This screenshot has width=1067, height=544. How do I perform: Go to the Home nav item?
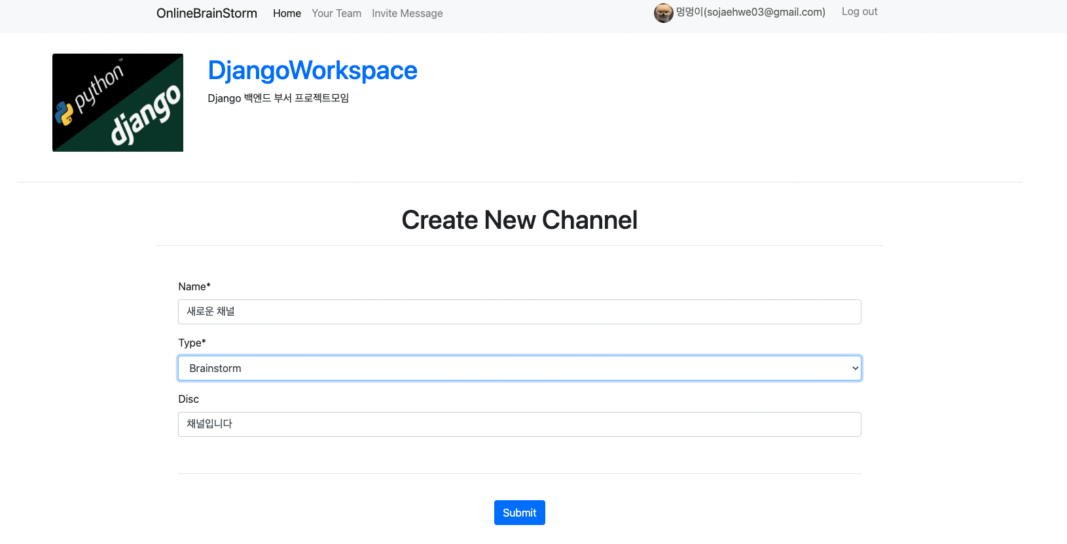coord(287,13)
